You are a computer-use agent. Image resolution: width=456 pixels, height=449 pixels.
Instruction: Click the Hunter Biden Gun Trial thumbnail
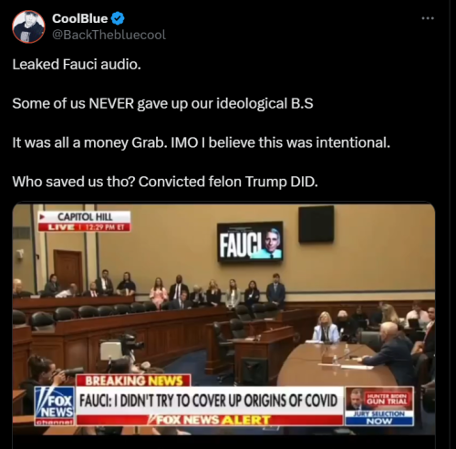tap(379, 399)
